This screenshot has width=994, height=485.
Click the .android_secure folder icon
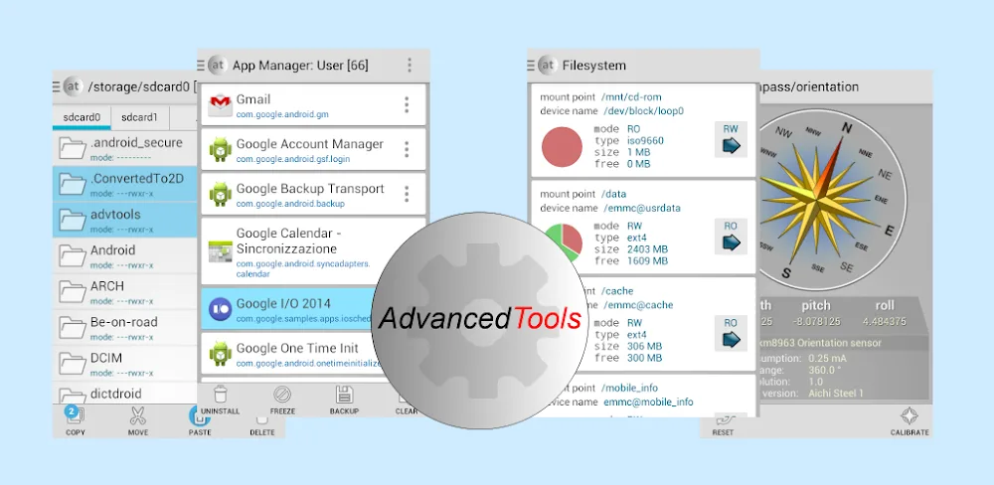(73, 148)
